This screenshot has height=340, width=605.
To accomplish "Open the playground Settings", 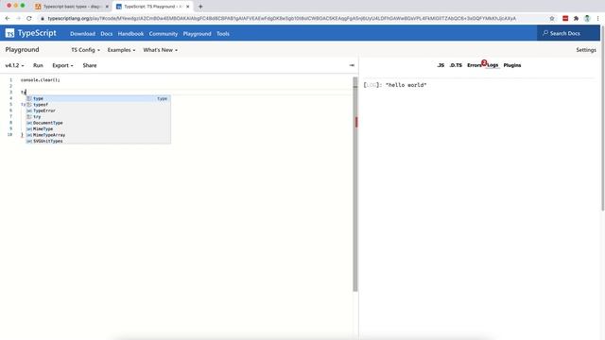I will [x=586, y=50].
